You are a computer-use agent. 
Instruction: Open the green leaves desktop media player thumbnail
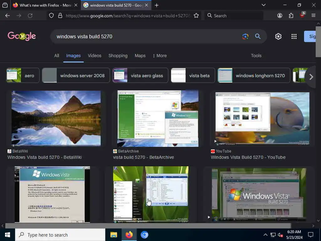tap(151, 194)
